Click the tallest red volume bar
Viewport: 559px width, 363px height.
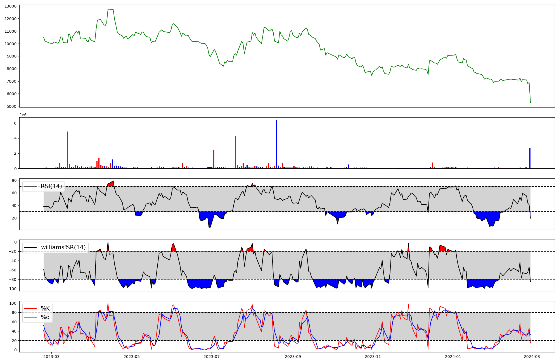click(x=68, y=150)
